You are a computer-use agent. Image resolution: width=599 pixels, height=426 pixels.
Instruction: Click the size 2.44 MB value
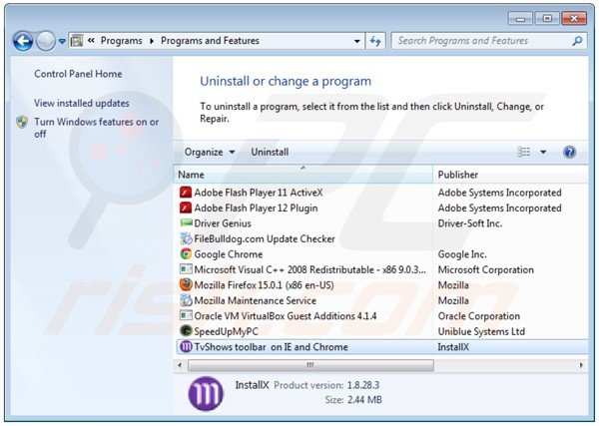pos(364,400)
